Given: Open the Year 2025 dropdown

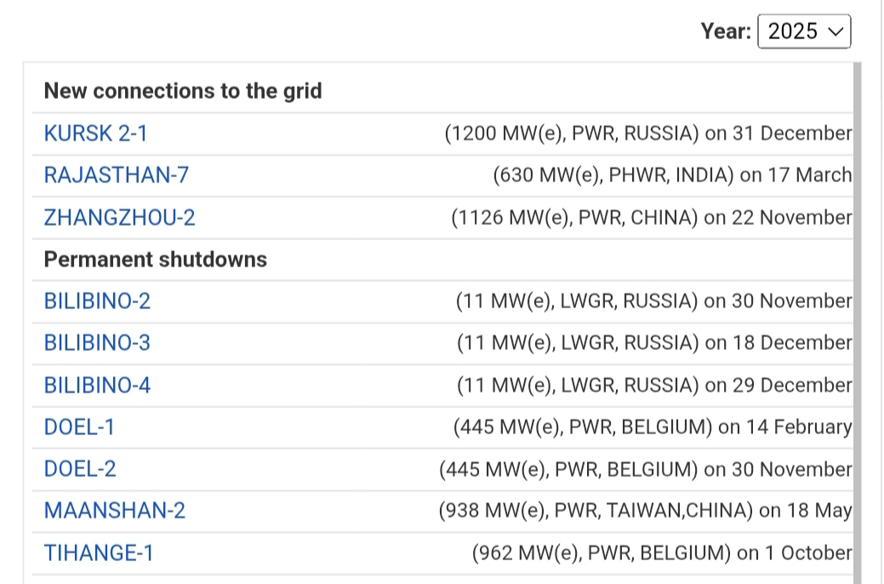Looking at the screenshot, I should pyautogui.click(x=803, y=31).
